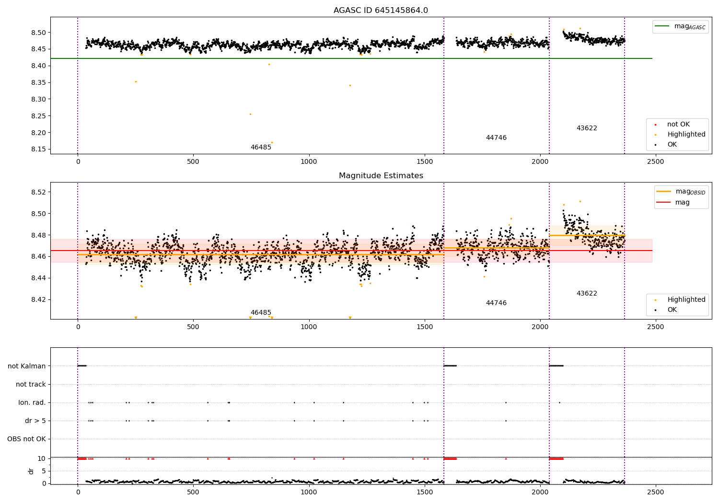Click the 'not track' row label
The height and width of the screenshot is (503, 719).
click(31, 384)
